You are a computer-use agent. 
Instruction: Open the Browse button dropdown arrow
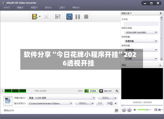point(92,103)
